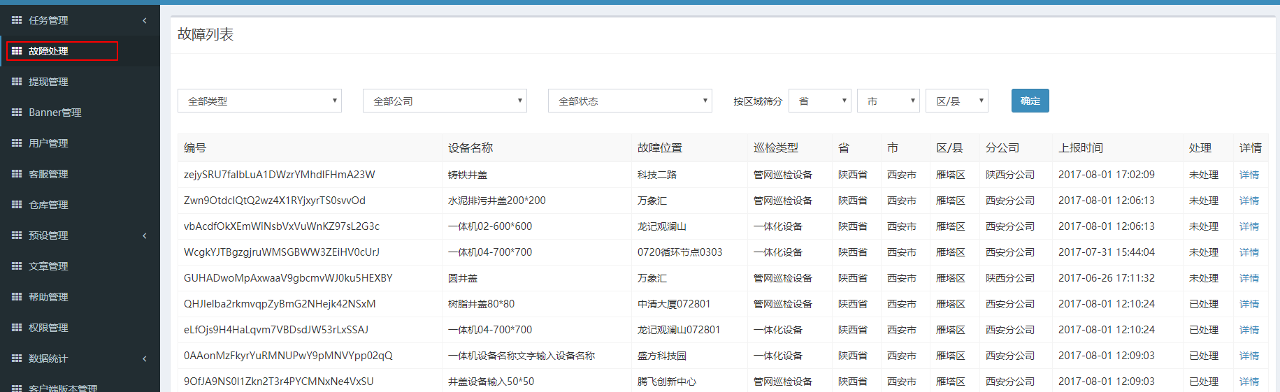Open Banner管理 in the sidebar

pyautogui.click(x=55, y=112)
